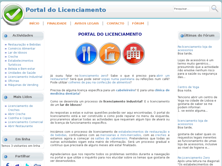Open Estabelecimentos Turísticos link
Image resolution: width=222 pixels, height=166 pixels.
tap(20, 62)
